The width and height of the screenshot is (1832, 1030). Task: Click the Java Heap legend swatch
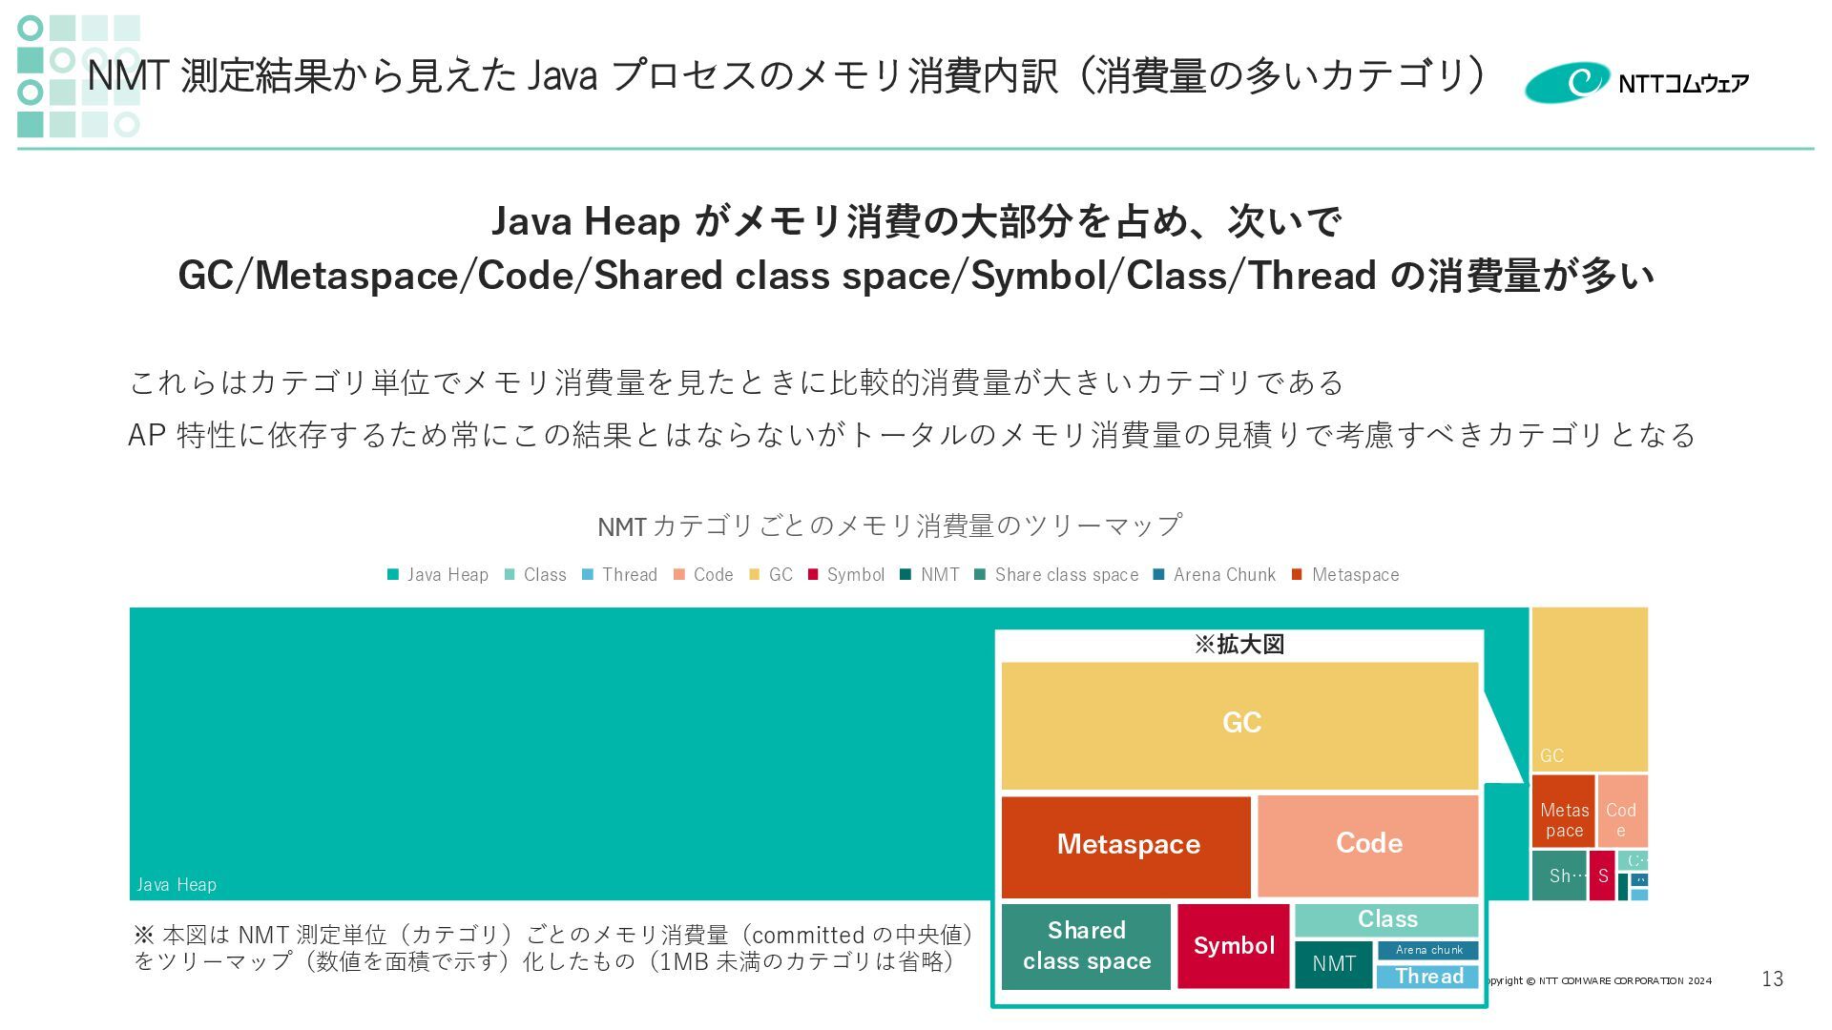pos(393,574)
